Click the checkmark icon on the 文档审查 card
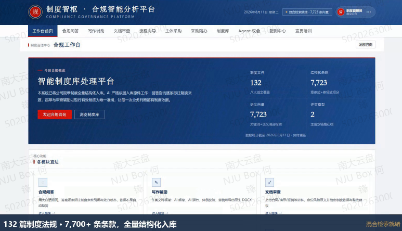The image size is (402, 231). click(269, 182)
